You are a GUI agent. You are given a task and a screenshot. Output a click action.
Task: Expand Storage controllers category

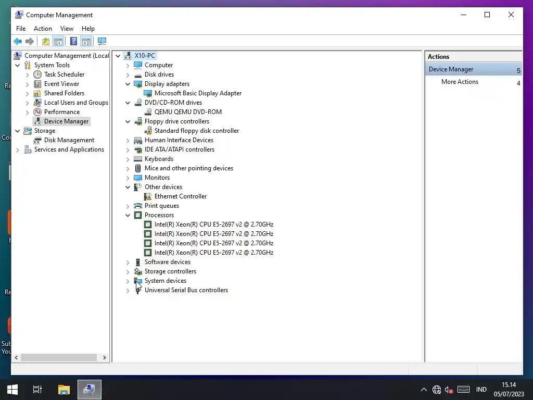coord(128,272)
